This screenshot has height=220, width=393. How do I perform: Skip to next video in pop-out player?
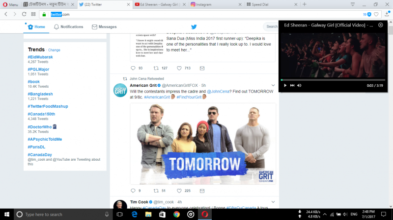click(x=292, y=85)
